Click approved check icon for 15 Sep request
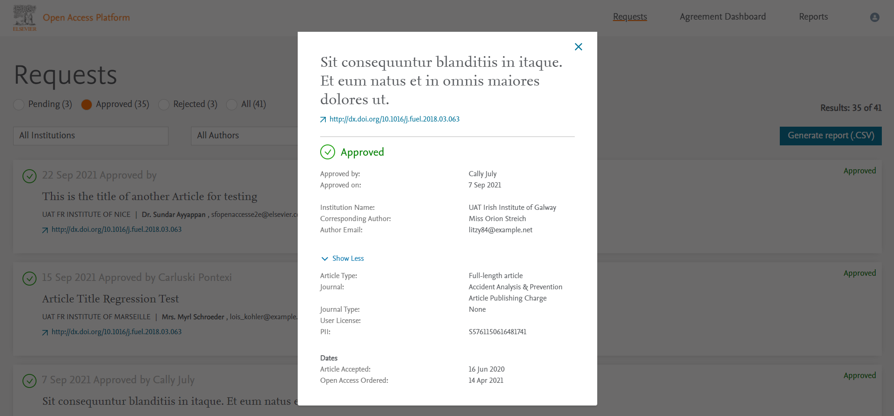 (29, 279)
